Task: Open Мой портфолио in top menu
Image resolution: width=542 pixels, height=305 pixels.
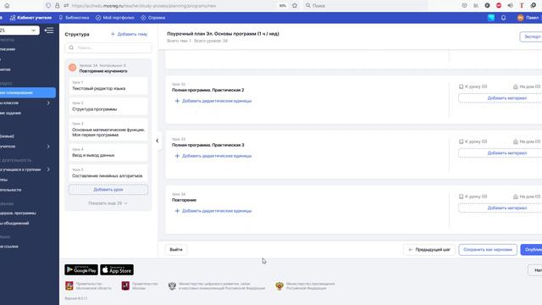Action: tap(115, 18)
